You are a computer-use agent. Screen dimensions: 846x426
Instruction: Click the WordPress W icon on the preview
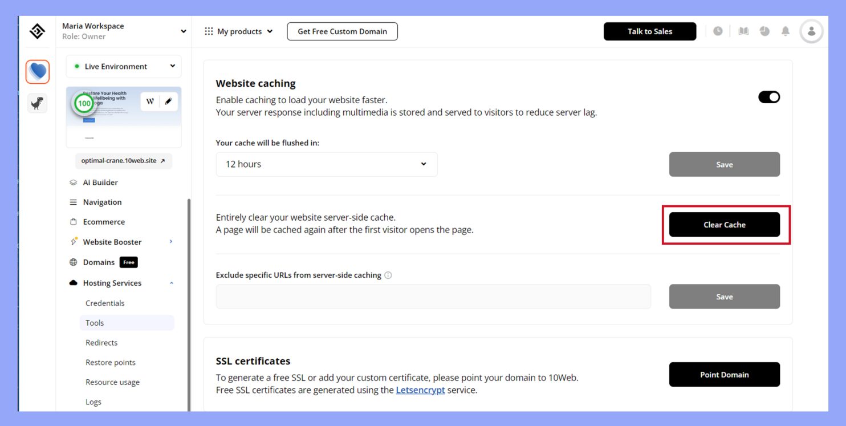149,101
